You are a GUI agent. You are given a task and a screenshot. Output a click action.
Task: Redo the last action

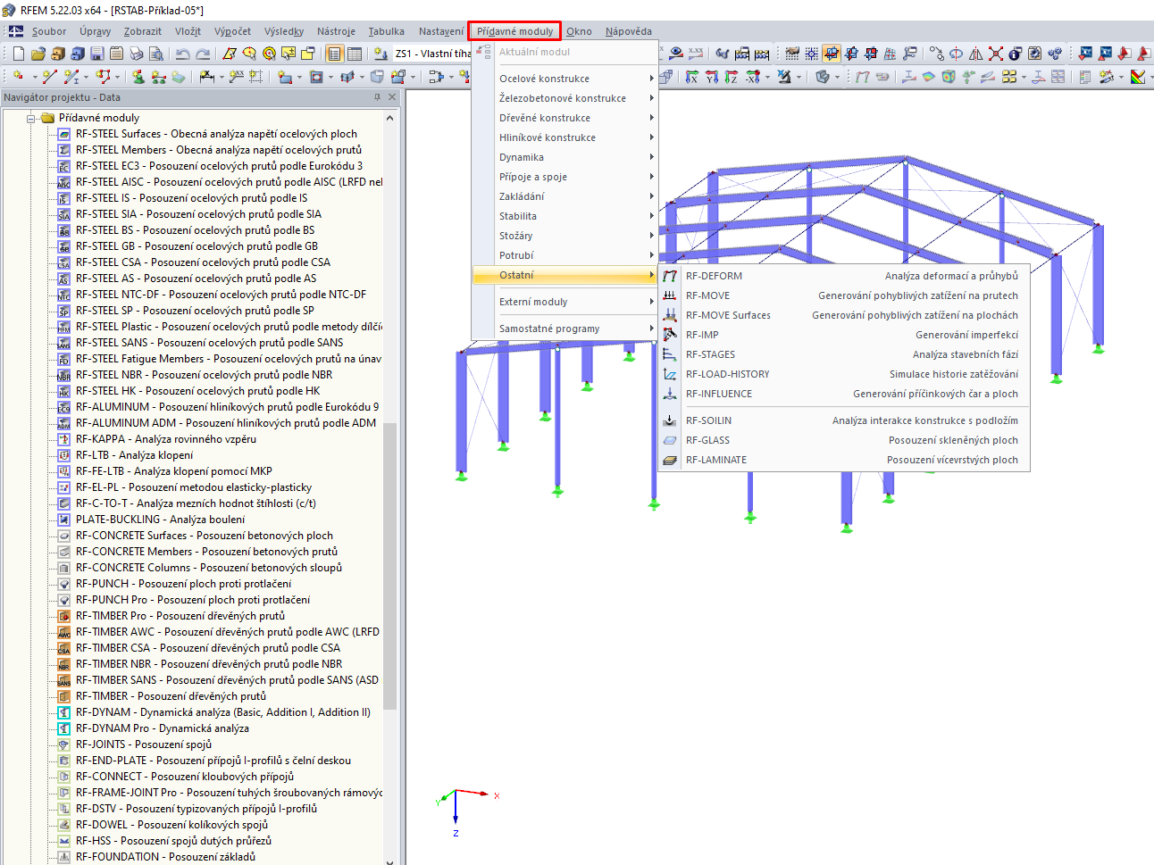tap(203, 54)
